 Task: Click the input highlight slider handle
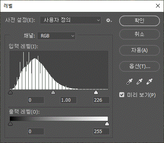(96, 92)
